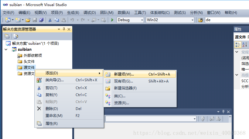Click the Navigate Forward toolbar icon
This screenshot has width=249, height=139.
pos(103,20)
